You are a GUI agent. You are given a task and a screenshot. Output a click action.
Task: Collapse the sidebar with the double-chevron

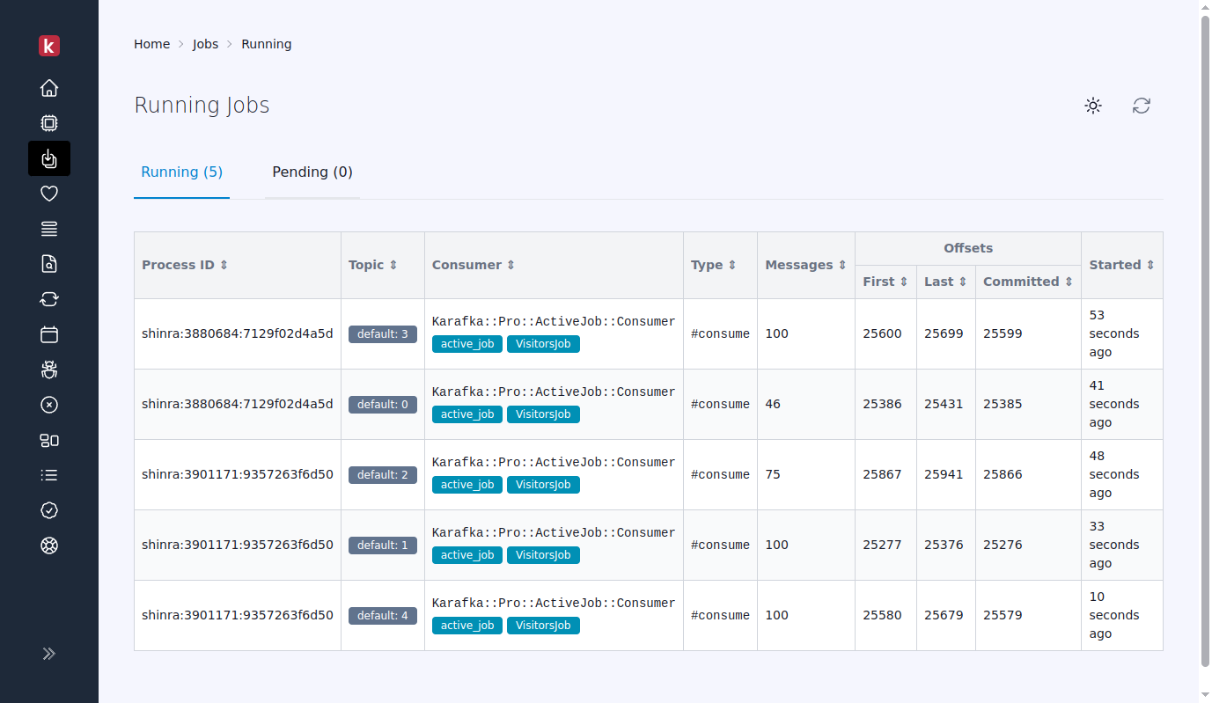pos(49,653)
